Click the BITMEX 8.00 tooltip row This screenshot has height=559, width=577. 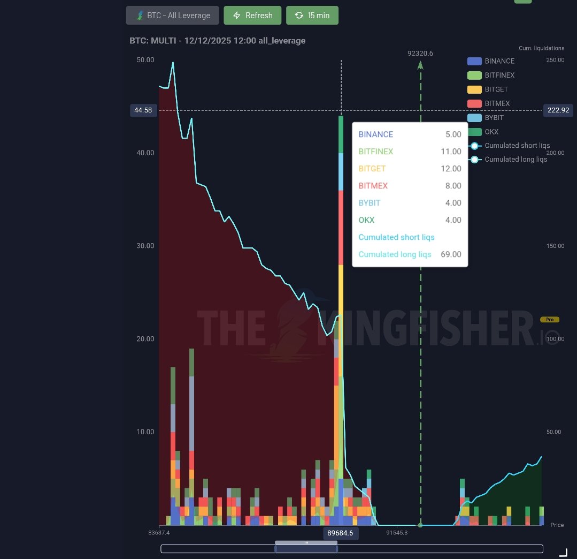(x=410, y=186)
